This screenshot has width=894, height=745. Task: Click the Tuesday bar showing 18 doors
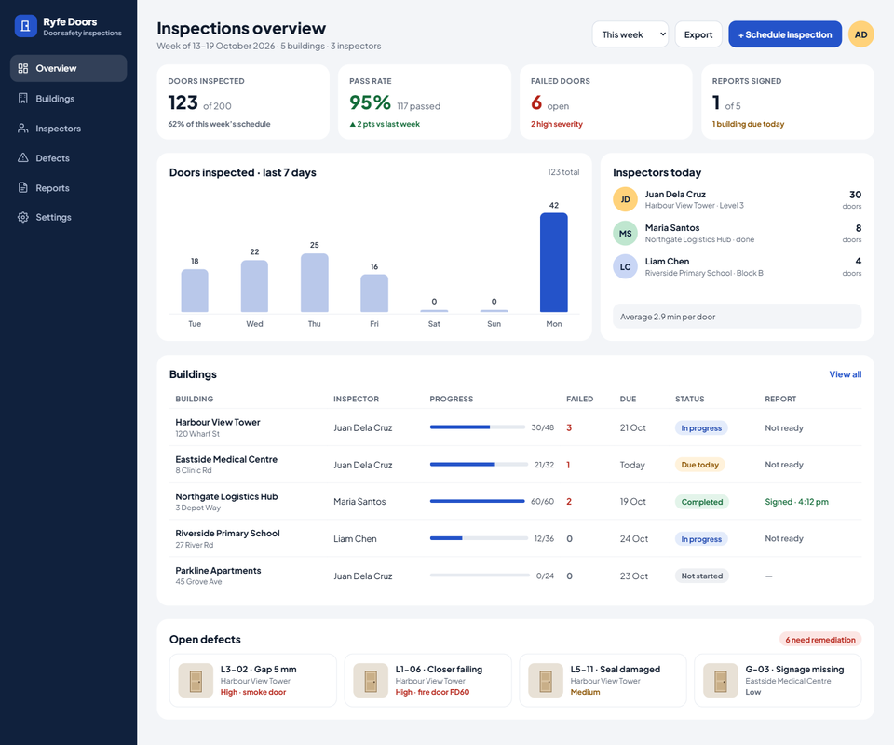point(195,291)
